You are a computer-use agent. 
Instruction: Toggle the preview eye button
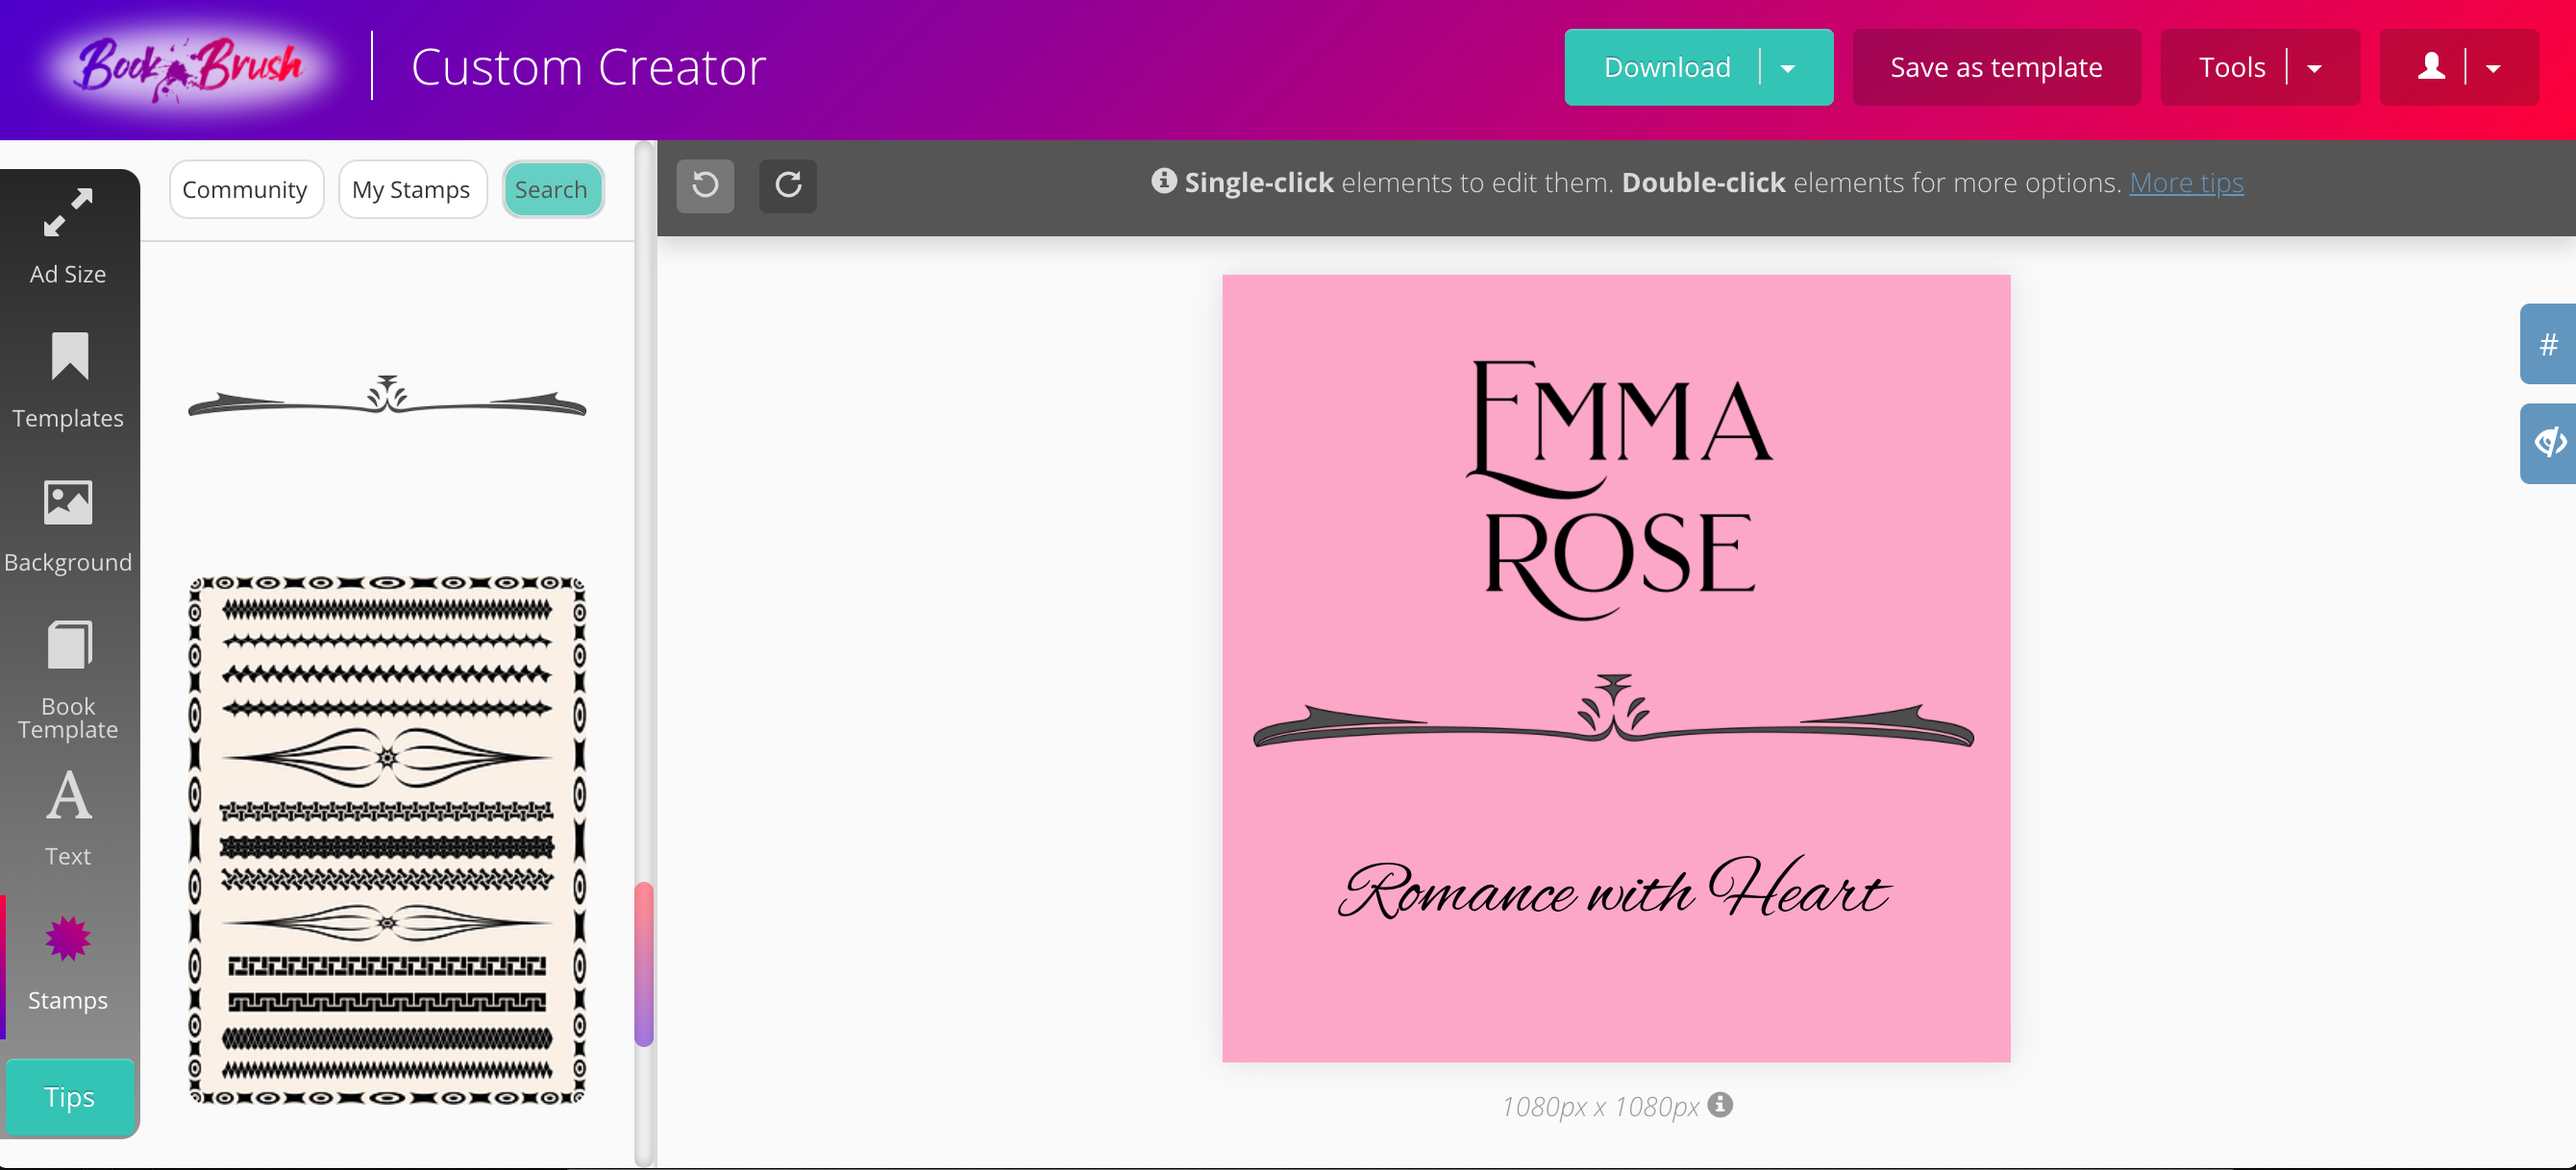point(2548,443)
